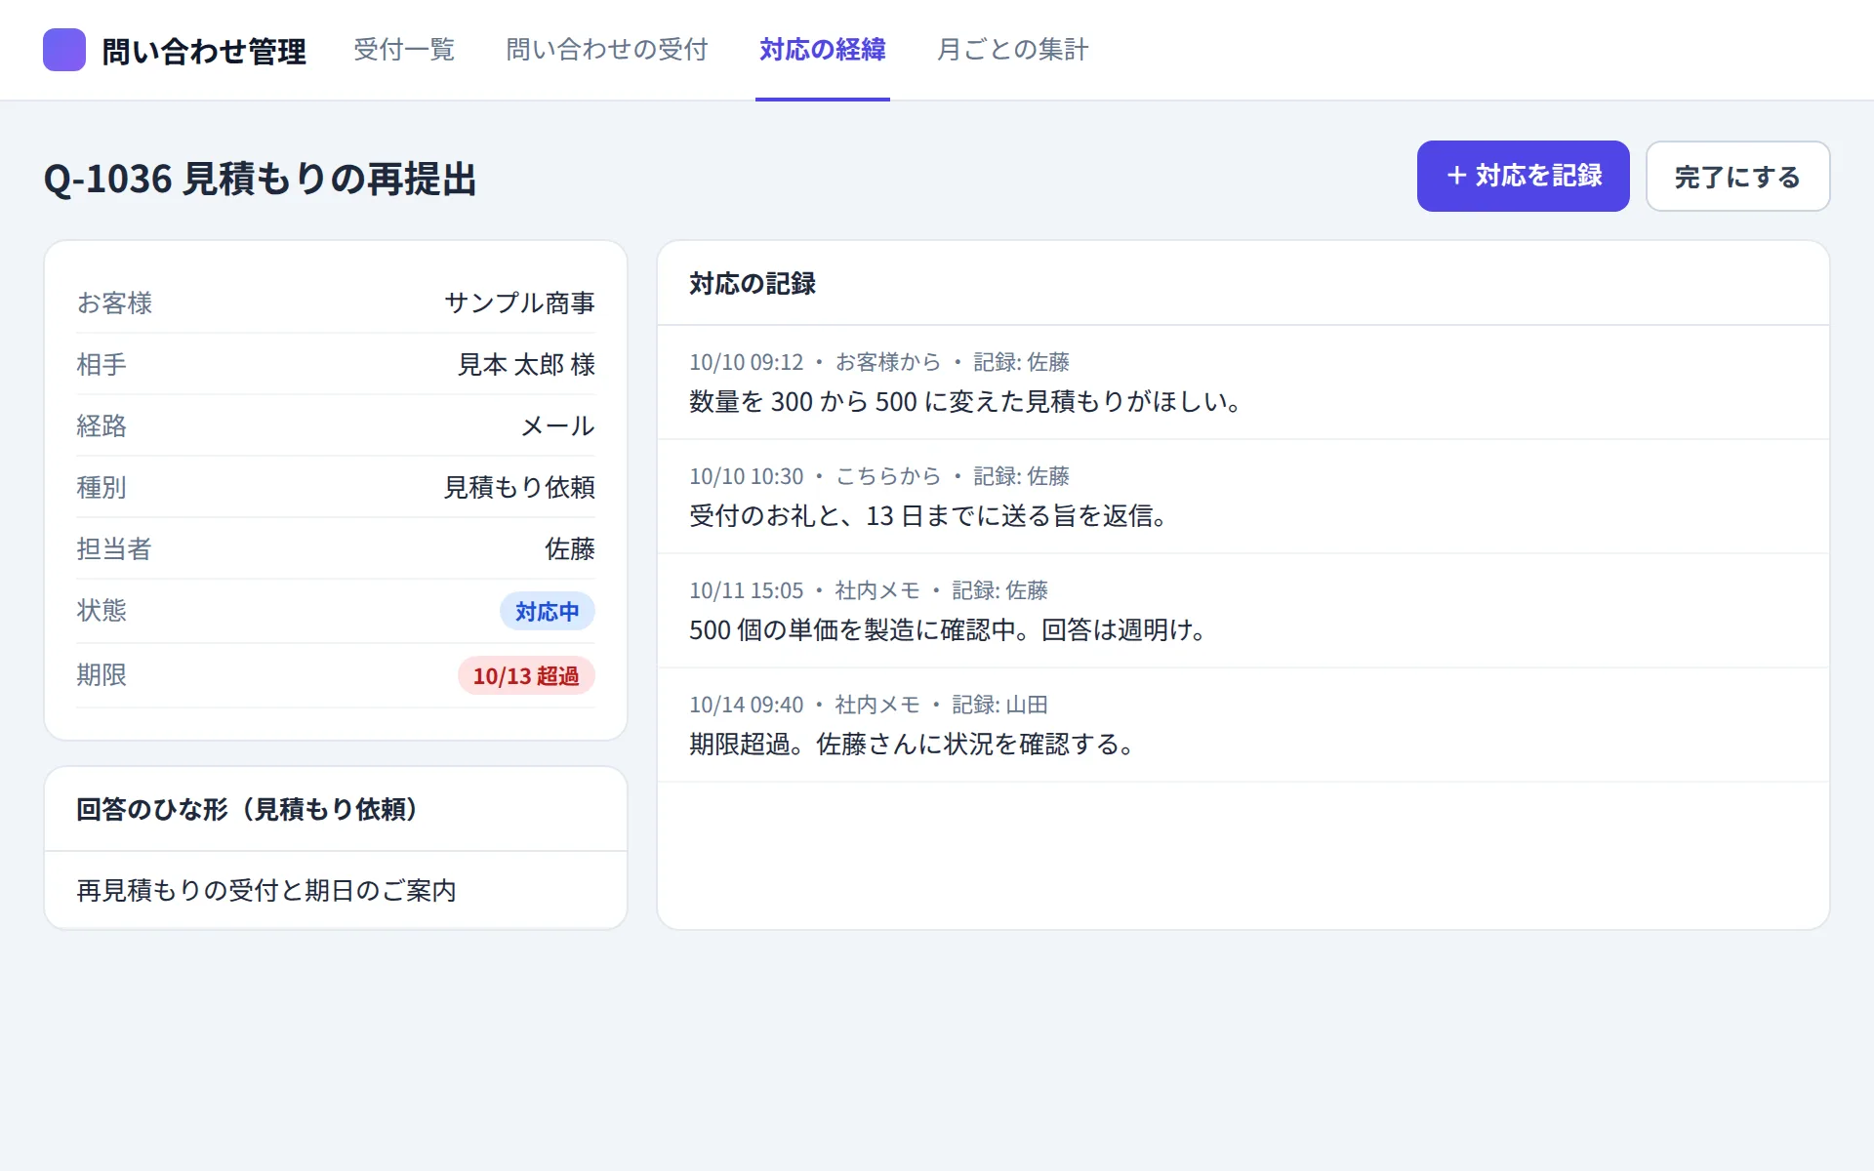Viewport: 1874px width, 1171px height.
Task: Click the entry 期限超過。佐藤さんに状況を確認する
Action: tap(913, 745)
